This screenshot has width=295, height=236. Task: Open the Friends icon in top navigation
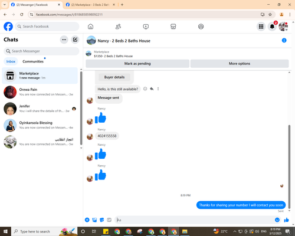[x=118, y=27]
